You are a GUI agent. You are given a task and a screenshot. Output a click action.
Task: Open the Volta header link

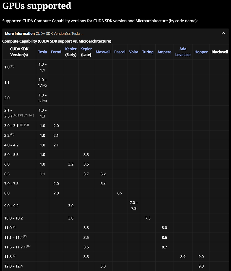[x=134, y=52]
